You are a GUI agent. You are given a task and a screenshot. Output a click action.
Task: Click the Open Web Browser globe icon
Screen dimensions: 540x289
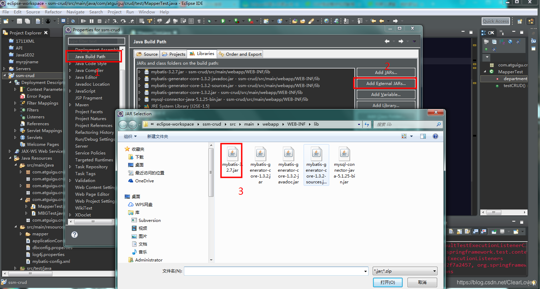[326, 21]
